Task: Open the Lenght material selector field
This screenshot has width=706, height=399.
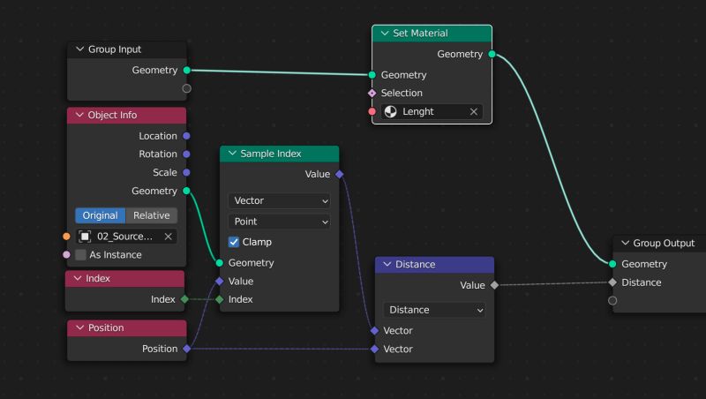Action: point(432,112)
